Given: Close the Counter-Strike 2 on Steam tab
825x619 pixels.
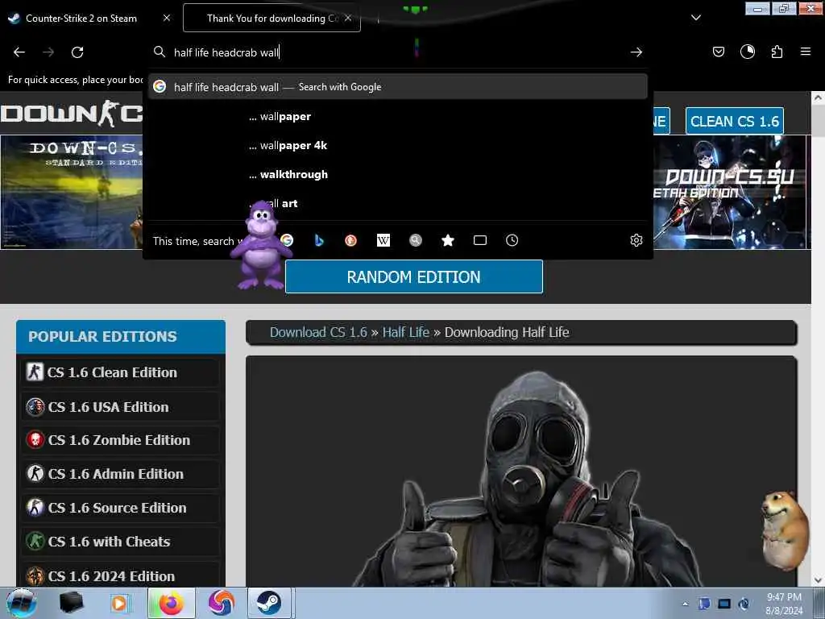Looking at the screenshot, I should 166,18.
